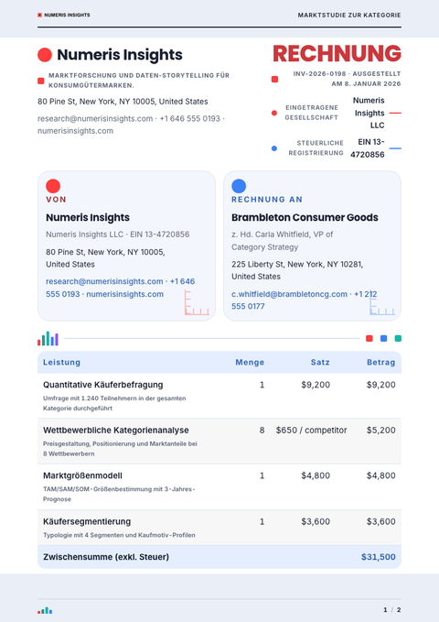This screenshot has width=439, height=622.
Task: Click the Menge column header
Action: [250, 362]
